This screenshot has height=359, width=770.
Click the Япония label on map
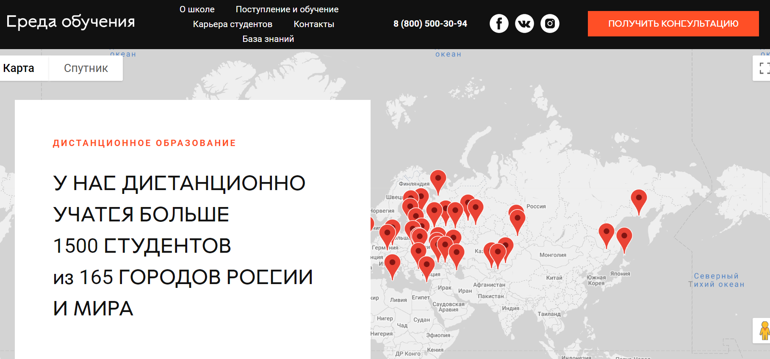point(620,273)
